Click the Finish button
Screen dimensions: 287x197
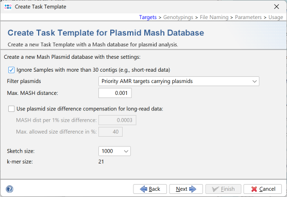pyautogui.click(x=223, y=189)
